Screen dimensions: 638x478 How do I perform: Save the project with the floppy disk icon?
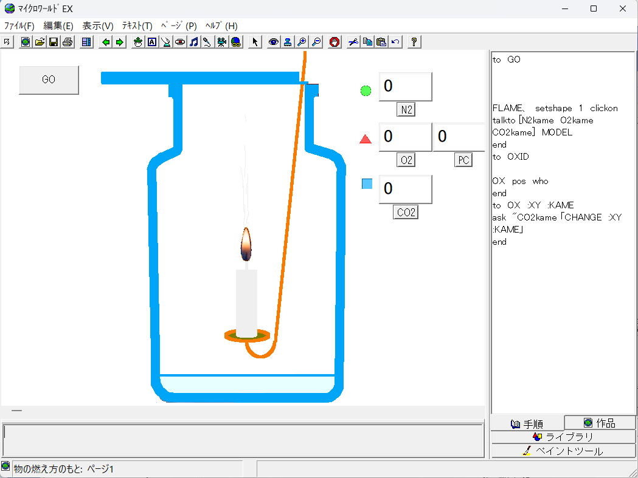click(54, 42)
